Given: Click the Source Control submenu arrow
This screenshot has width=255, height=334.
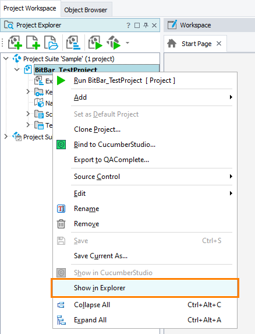Looking at the screenshot, I should click(231, 177).
